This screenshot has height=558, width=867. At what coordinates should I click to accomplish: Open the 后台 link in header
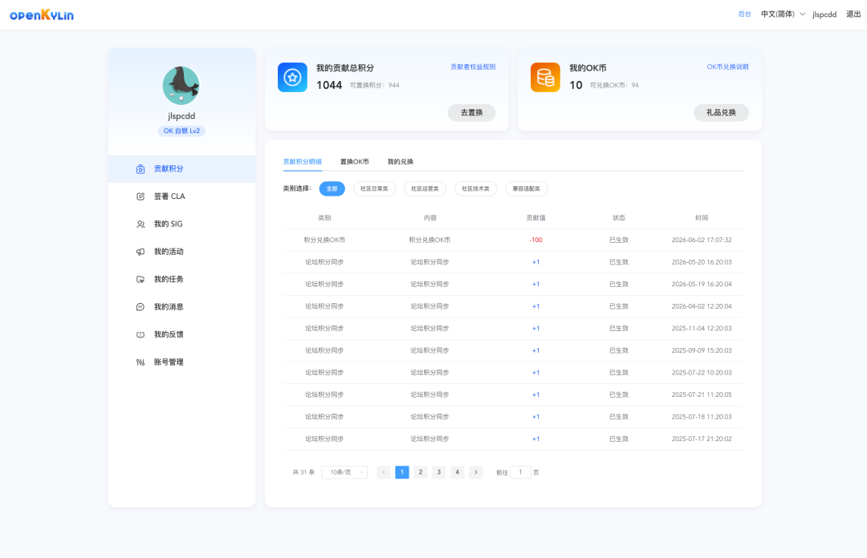pos(745,14)
